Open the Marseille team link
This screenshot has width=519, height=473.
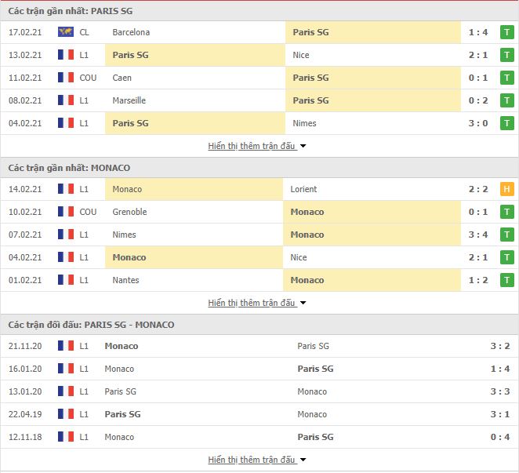coord(129,100)
